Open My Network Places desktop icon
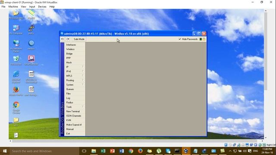 point(16,46)
